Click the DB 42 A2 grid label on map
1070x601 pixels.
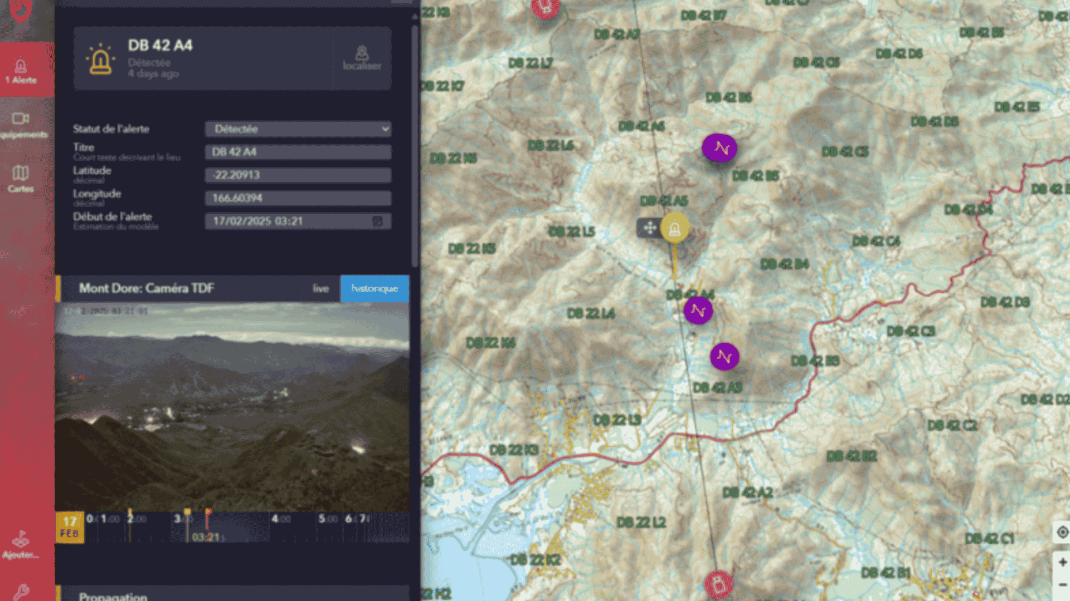747,492
